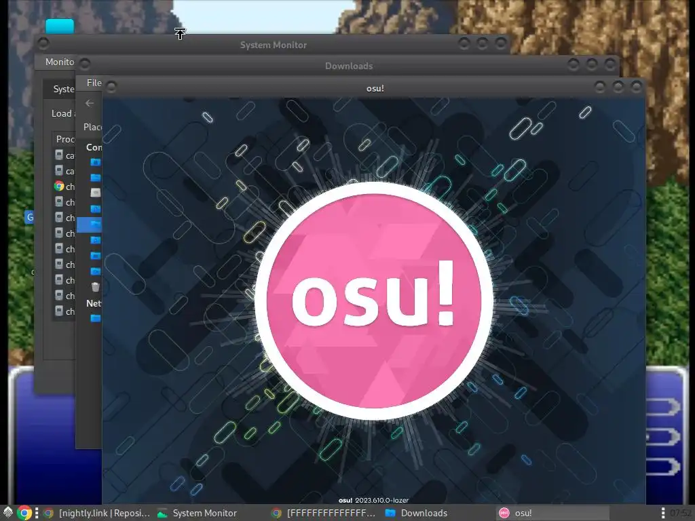
Task: Click the Downloads window title bar
Action: click(x=348, y=66)
